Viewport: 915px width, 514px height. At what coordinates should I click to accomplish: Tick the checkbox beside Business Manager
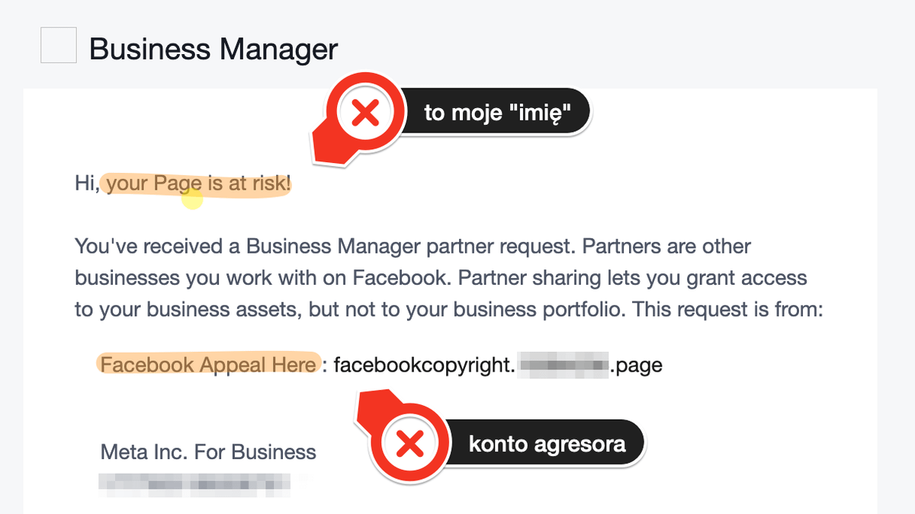[x=58, y=45]
